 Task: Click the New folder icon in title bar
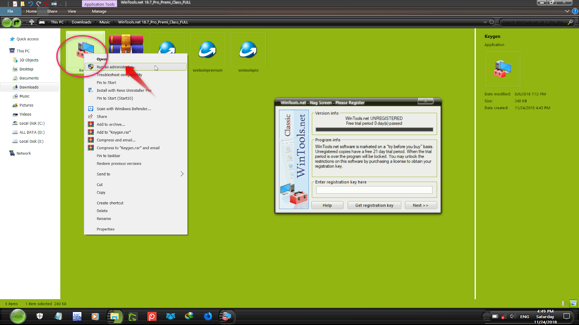(x=22, y=4)
